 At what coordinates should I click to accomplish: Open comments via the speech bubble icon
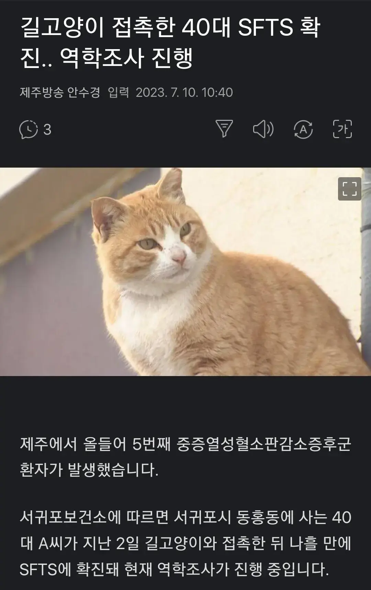point(28,129)
